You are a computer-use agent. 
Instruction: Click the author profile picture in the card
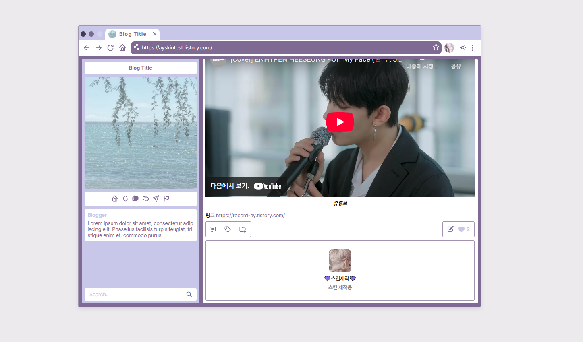coord(340,261)
